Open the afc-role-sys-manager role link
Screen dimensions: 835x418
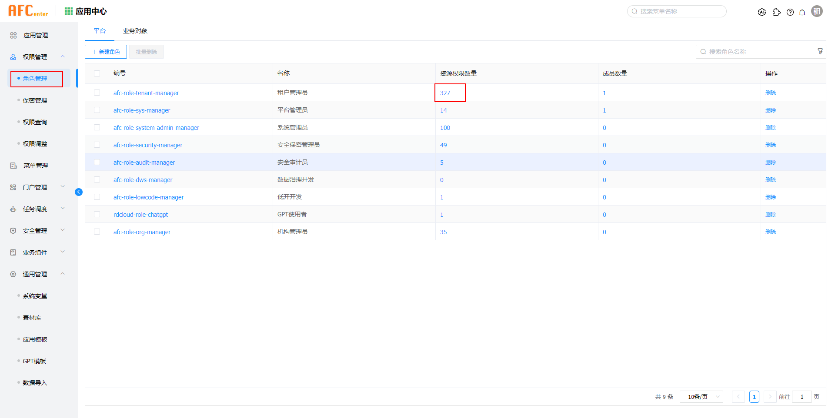[x=142, y=110]
